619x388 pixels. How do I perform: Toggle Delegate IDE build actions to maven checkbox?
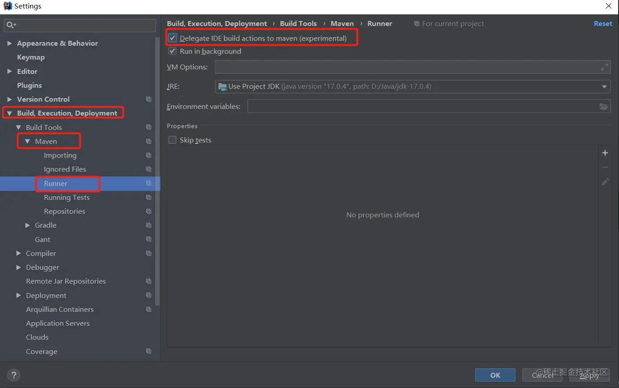point(173,38)
